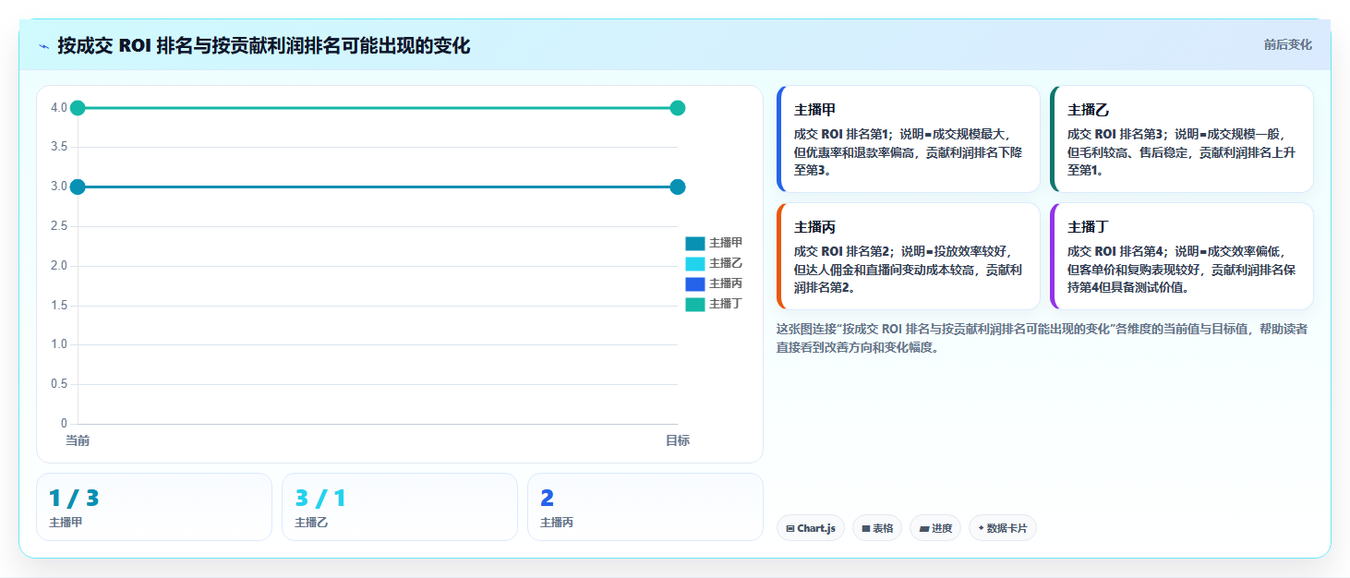The width and height of the screenshot is (1350, 578).
Task: Click the 2.5 y-axis tick label
Action: [x=58, y=226]
